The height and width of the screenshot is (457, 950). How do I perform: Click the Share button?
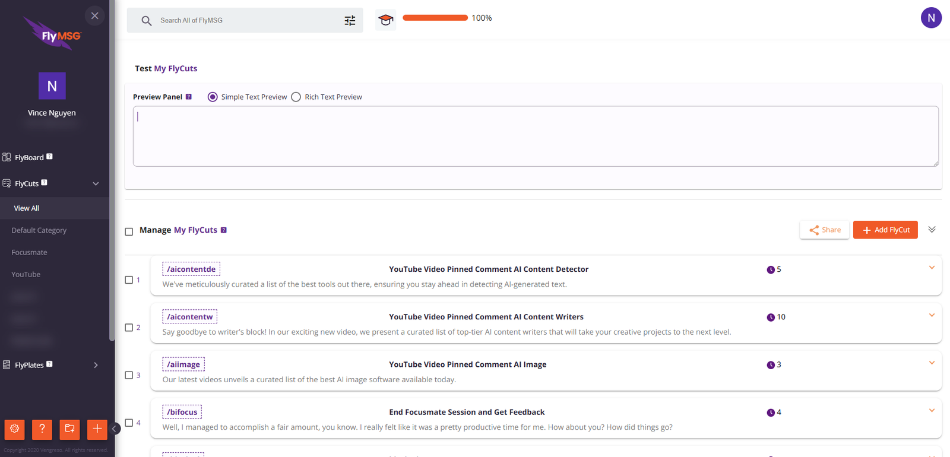[825, 230]
